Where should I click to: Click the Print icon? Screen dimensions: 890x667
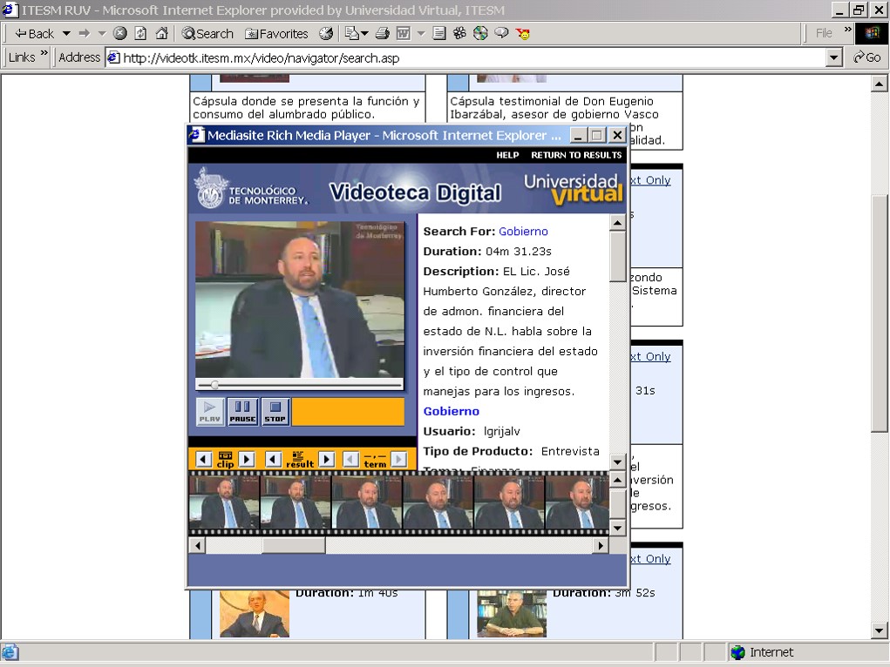point(382,33)
